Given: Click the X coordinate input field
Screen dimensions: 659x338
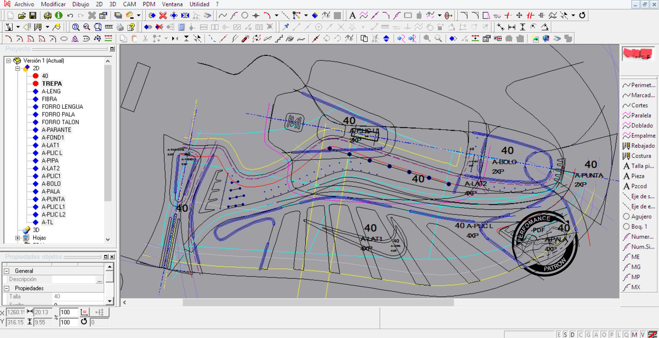Looking at the screenshot, I should coord(15,312).
